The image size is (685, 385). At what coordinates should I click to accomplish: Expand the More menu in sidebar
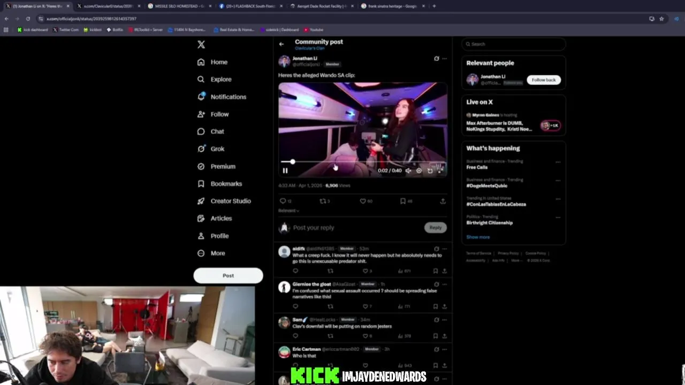coord(211,253)
